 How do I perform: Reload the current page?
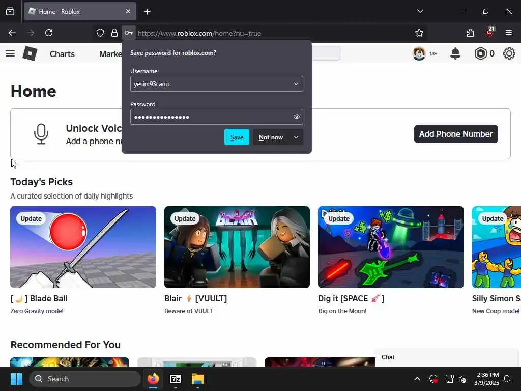(49, 33)
